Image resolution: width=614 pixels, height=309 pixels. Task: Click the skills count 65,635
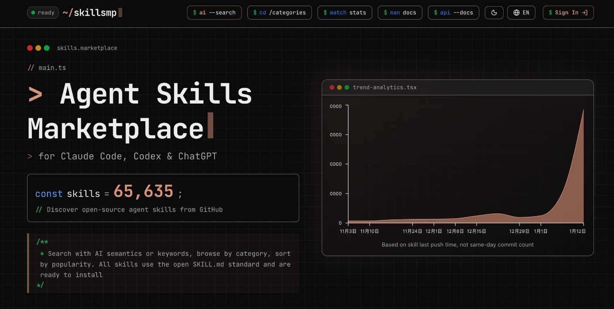[144, 192]
